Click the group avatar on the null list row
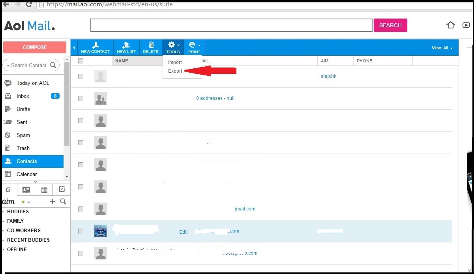Screen dimensions: 474x274 101,98
